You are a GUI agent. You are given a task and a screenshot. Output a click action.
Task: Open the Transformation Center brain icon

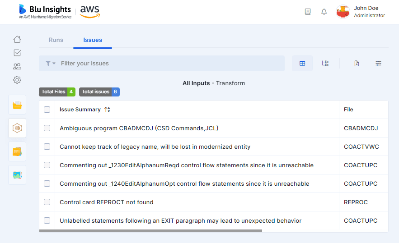point(17,128)
